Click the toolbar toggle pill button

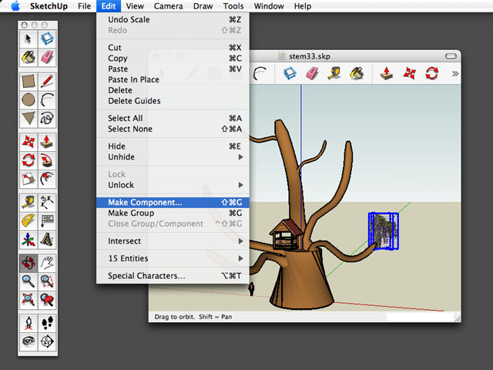pos(451,56)
